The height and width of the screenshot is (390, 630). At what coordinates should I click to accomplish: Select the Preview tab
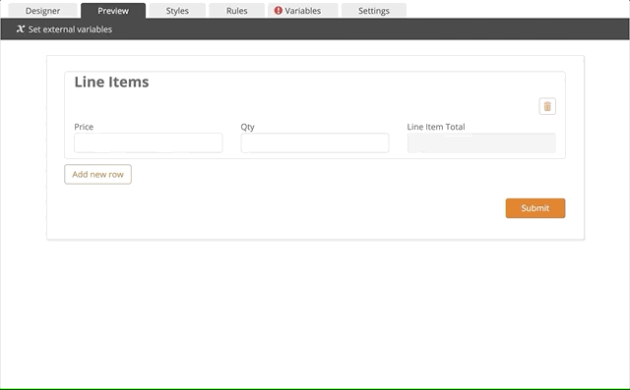(113, 11)
